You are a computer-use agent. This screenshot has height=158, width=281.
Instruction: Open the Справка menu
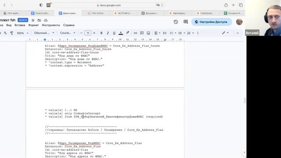coord(68,25)
